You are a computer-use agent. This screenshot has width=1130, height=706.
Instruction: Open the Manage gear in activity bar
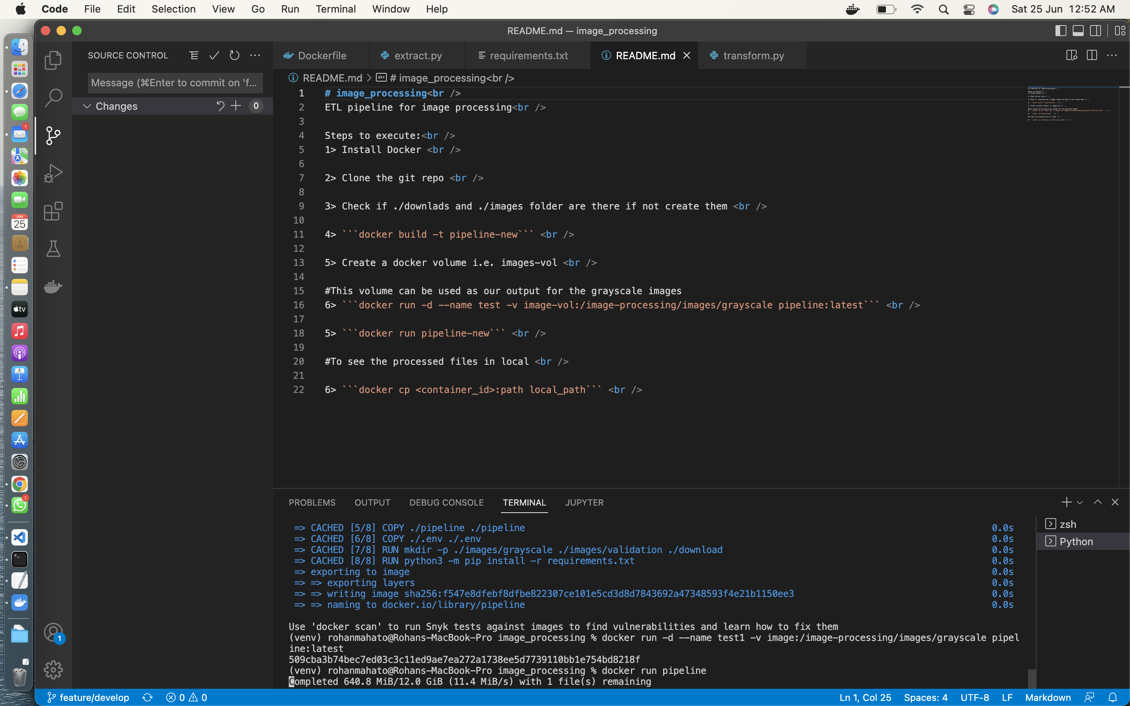[x=53, y=670]
